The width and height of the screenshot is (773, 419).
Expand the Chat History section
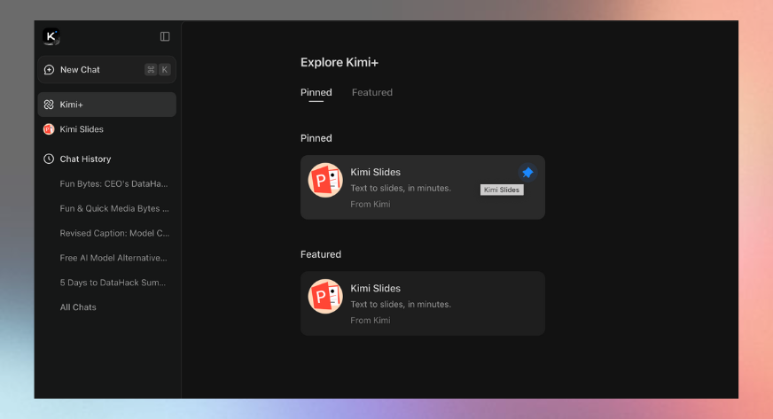click(x=85, y=159)
